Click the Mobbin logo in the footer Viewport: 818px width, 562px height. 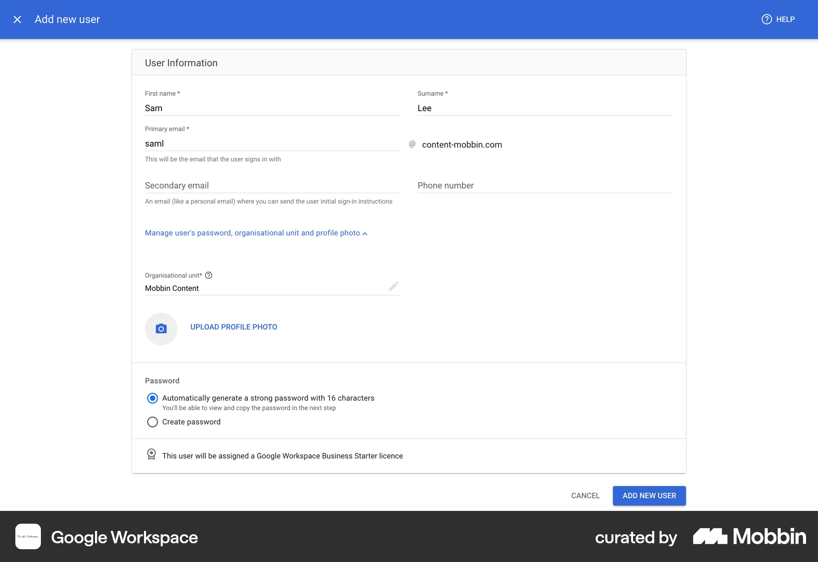749,537
